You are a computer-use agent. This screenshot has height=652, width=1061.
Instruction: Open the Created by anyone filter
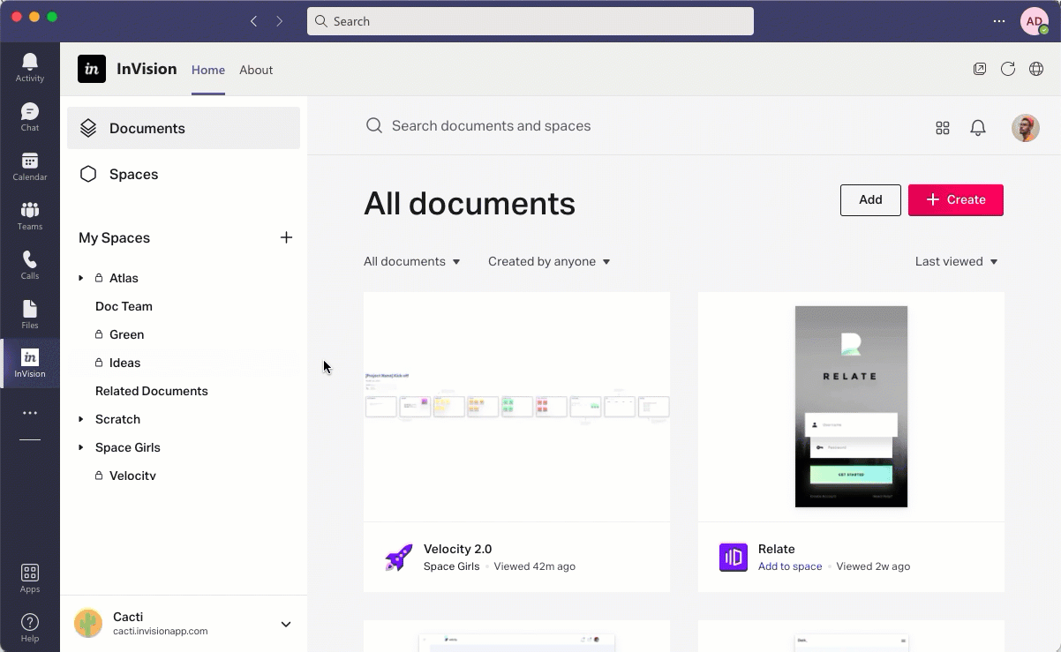(x=548, y=261)
